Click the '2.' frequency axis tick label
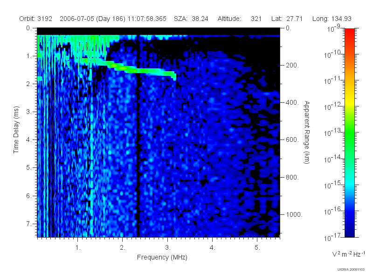 point(123,248)
